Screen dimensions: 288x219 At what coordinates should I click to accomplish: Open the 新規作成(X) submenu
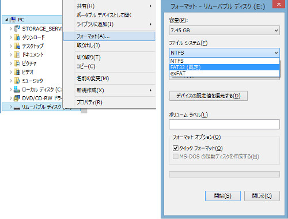pos(109,90)
